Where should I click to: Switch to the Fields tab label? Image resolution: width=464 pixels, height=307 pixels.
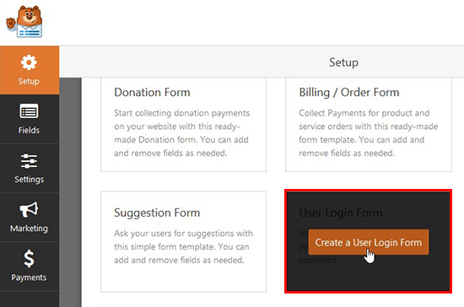(x=29, y=130)
